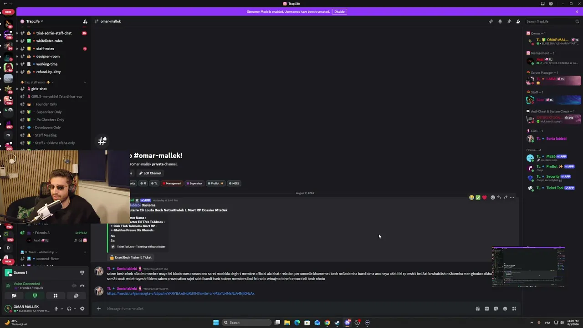Open audio output options arrow

click(x=74, y=308)
